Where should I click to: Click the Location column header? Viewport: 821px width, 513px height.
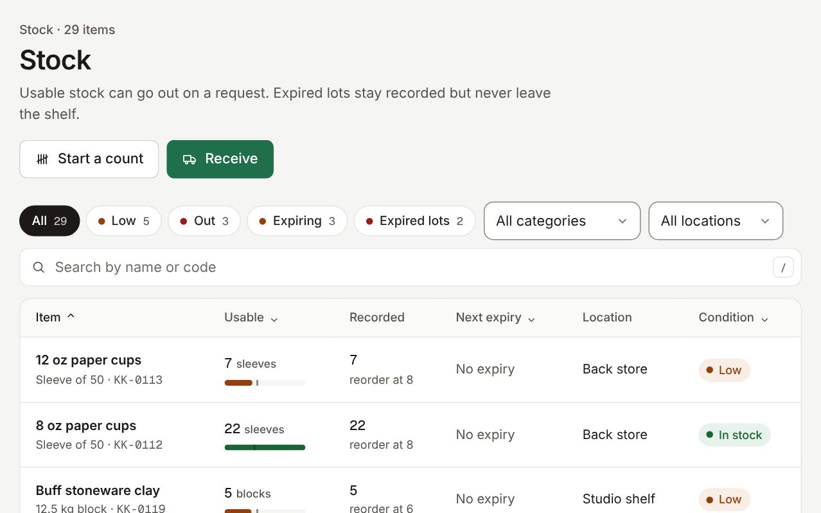pyautogui.click(x=607, y=318)
